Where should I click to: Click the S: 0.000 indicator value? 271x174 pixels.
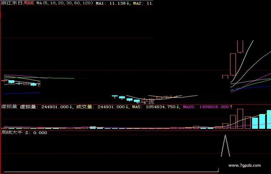pyautogui.click(x=36, y=133)
